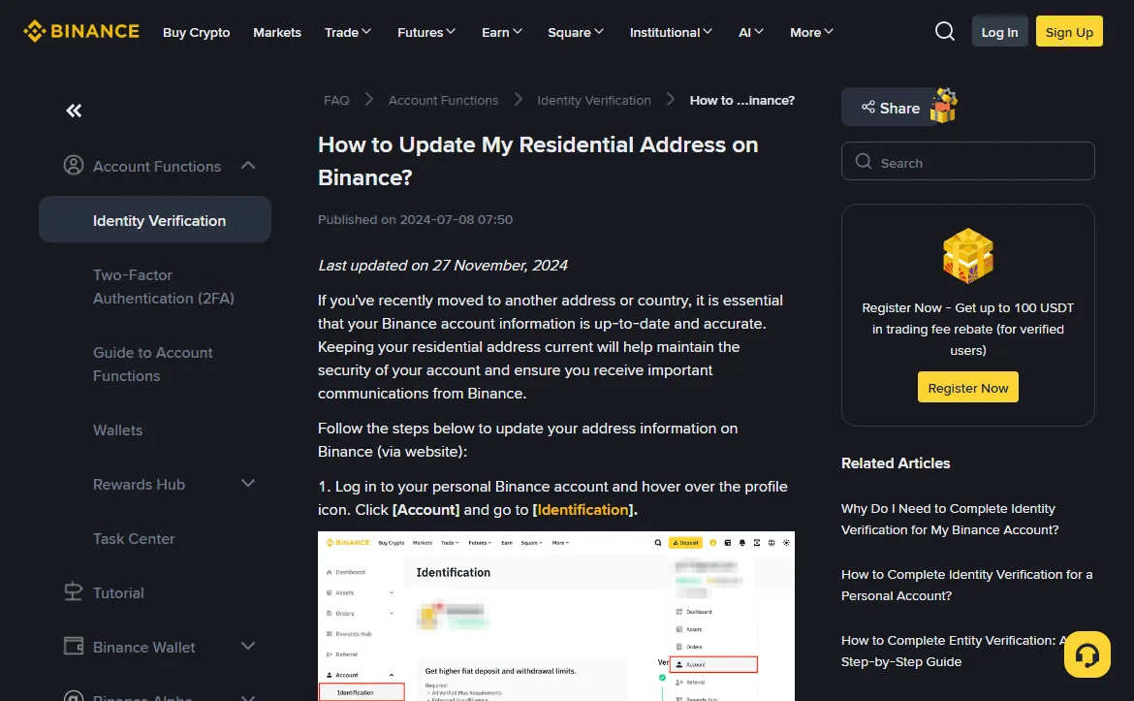Open the AI dropdown menu
This screenshot has width=1134, height=701.
[x=751, y=33]
